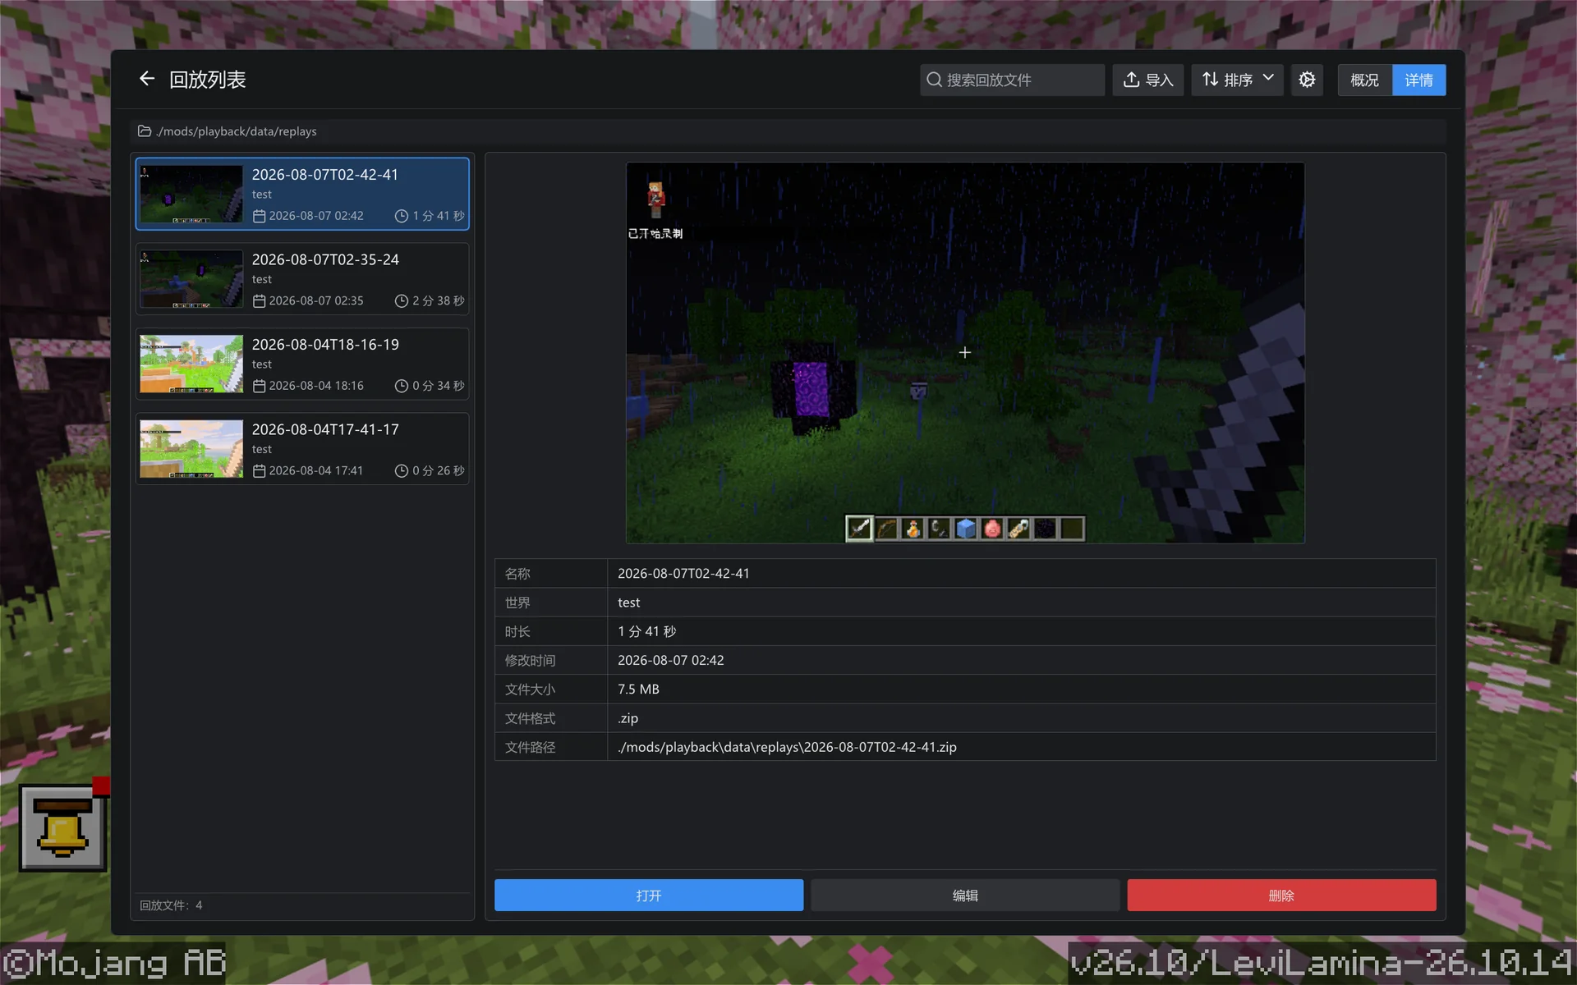
Task: Click the 1 分 41 秒 duration value in details
Action: click(646, 631)
